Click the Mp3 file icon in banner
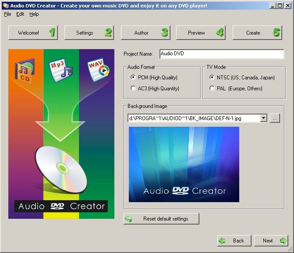The height and width of the screenshot is (253, 294). (x=61, y=71)
